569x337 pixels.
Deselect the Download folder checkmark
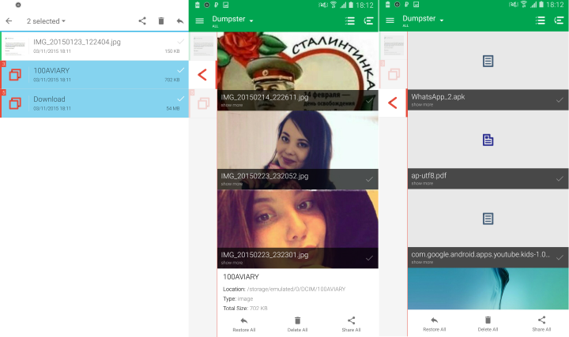click(180, 99)
